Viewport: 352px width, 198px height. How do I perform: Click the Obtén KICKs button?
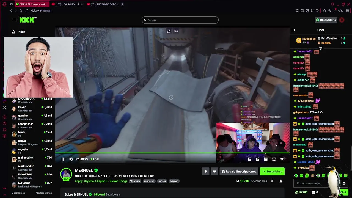[x=326, y=20]
